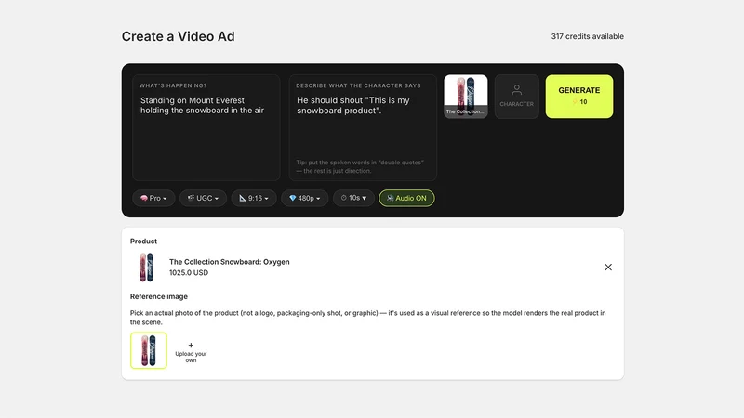Click the Product section label
This screenshot has height=418, width=744.
pyautogui.click(x=143, y=242)
